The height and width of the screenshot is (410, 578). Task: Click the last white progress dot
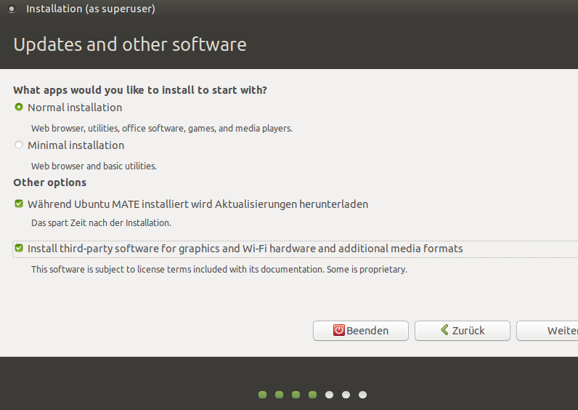[362, 395]
